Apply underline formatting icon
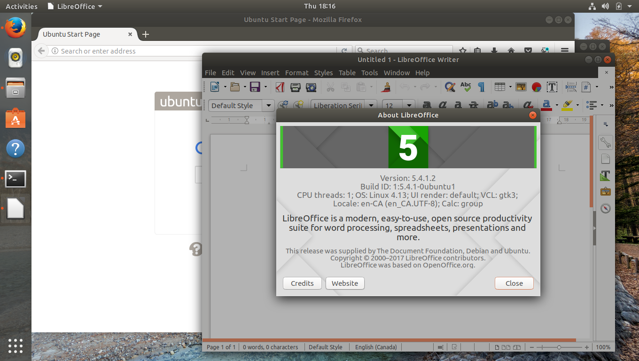 [458, 105]
